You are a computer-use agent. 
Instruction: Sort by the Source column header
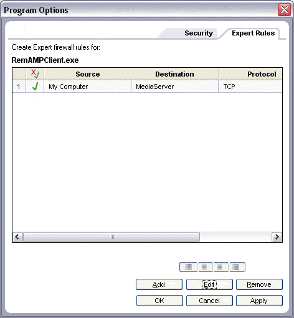pyautogui.click(x=88, y=74)
